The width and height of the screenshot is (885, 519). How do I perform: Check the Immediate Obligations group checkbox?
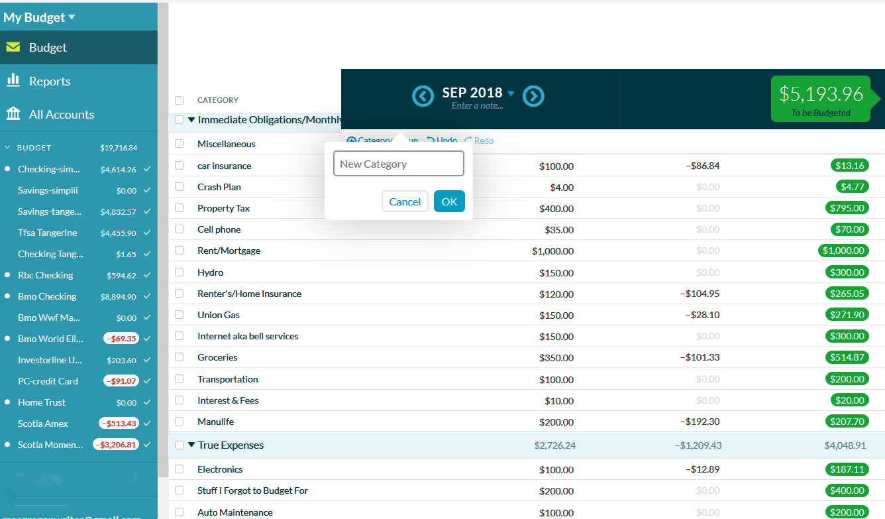click(180, 120)
